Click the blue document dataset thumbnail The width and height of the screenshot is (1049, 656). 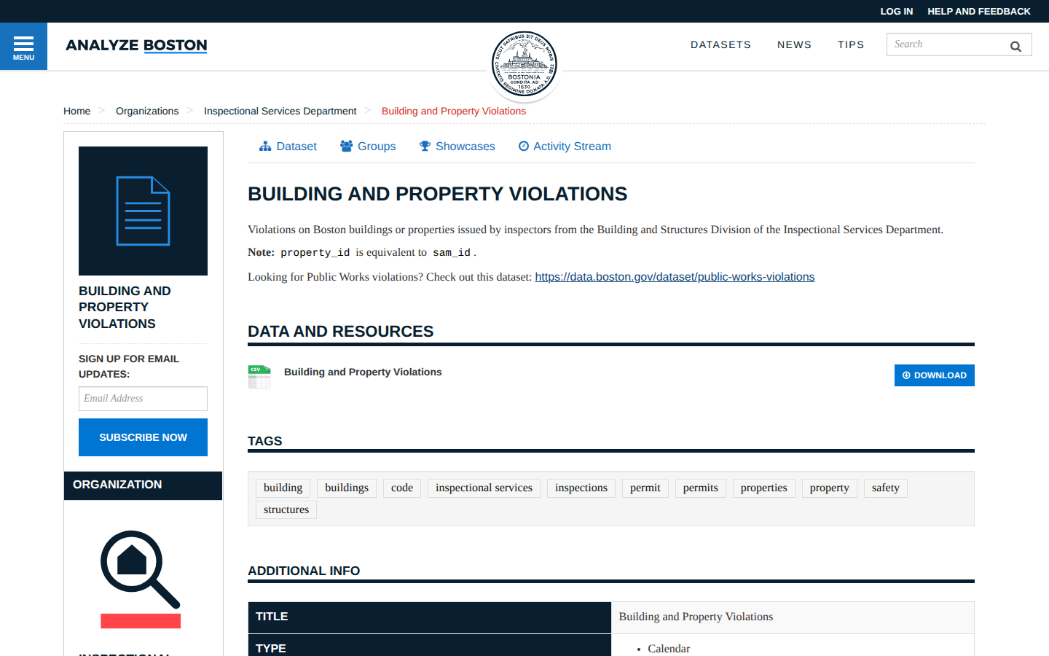pyautogui.click(x=143, y=211)
